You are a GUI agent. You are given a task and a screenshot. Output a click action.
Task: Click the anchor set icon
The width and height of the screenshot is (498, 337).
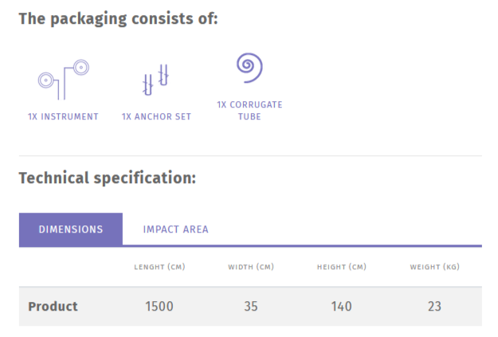[x=156, y=78]
